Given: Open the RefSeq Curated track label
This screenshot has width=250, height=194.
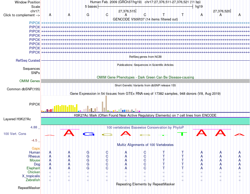Looking at the screenshot, I should click(x=28, y=60).
